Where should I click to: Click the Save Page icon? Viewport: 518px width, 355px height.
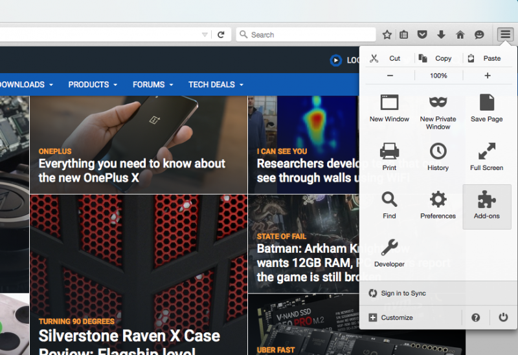click(486, 103)
